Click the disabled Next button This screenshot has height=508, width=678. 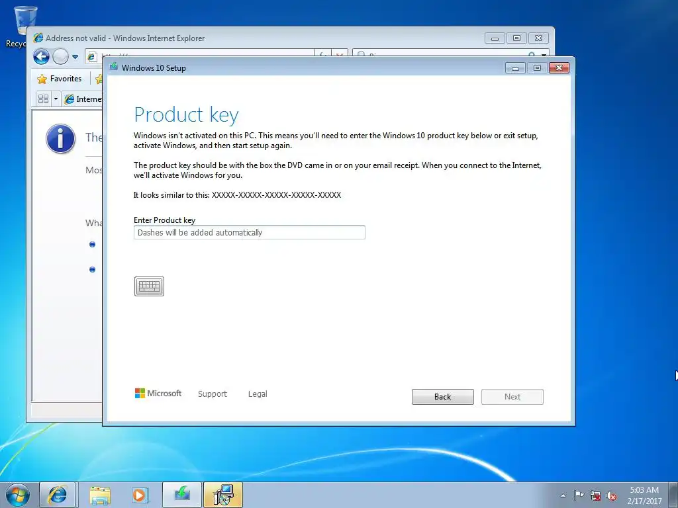tap(512, 397)
